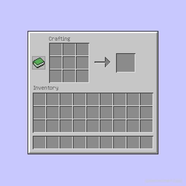
Task: Select the bottom-right crafting grid slot
Action: point(83,76)
